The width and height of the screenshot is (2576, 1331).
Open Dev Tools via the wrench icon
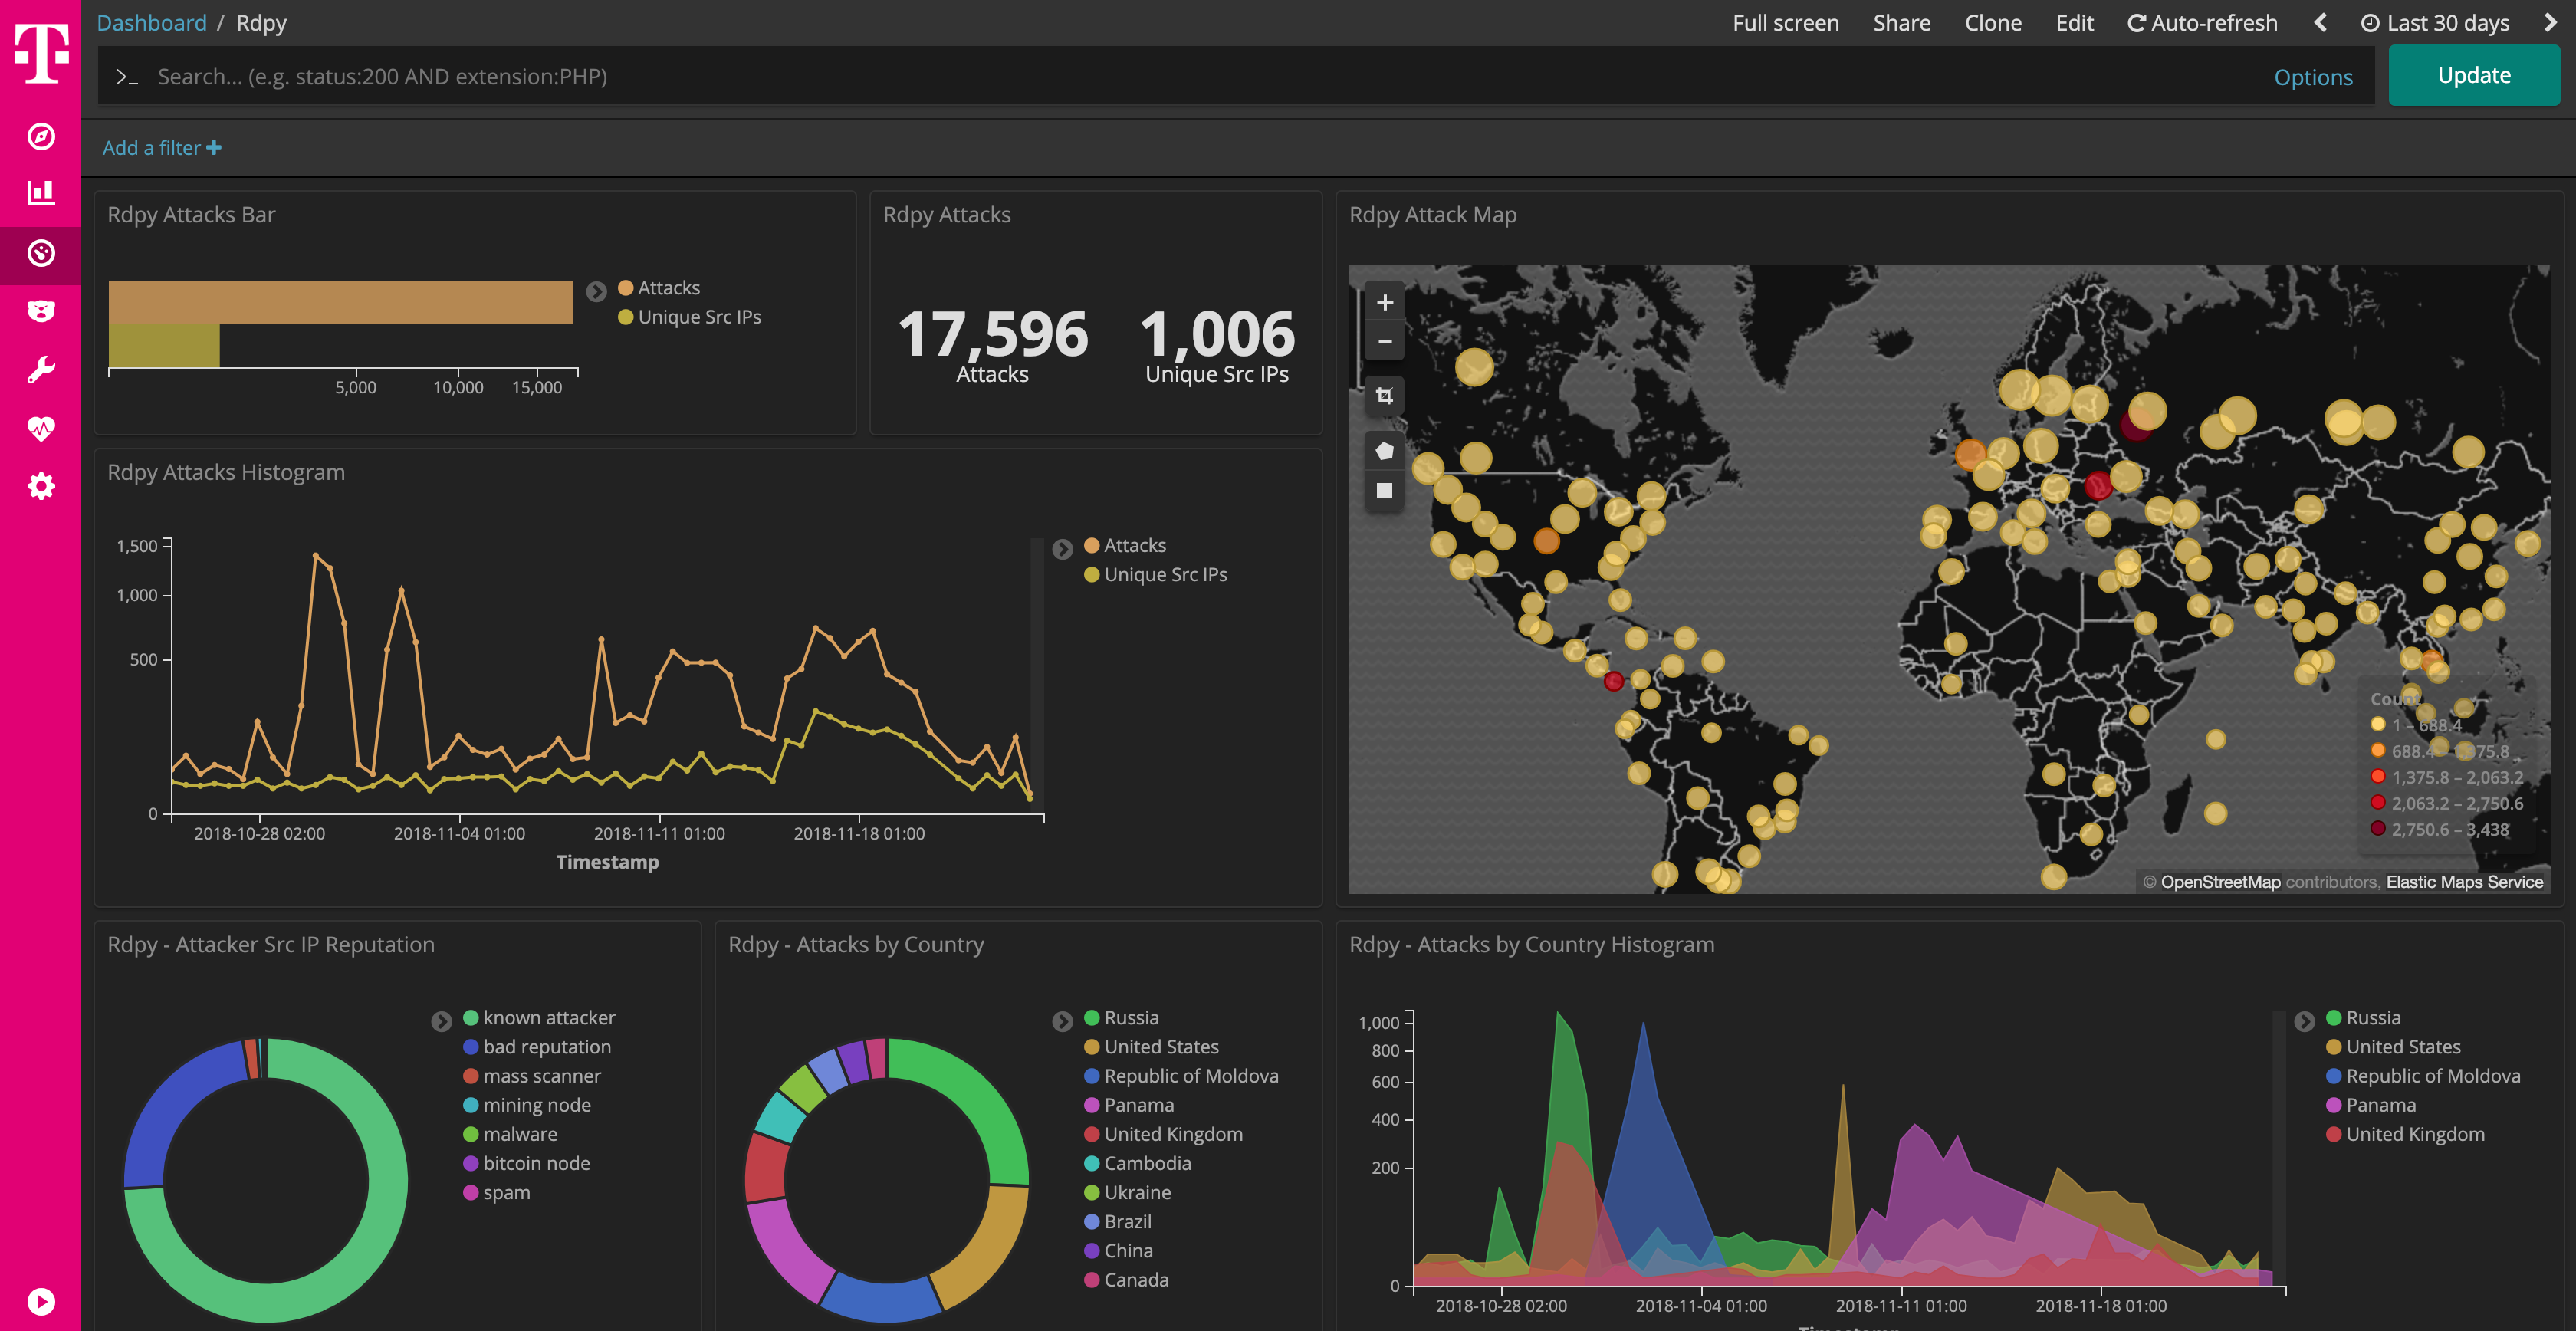[40, 369]
